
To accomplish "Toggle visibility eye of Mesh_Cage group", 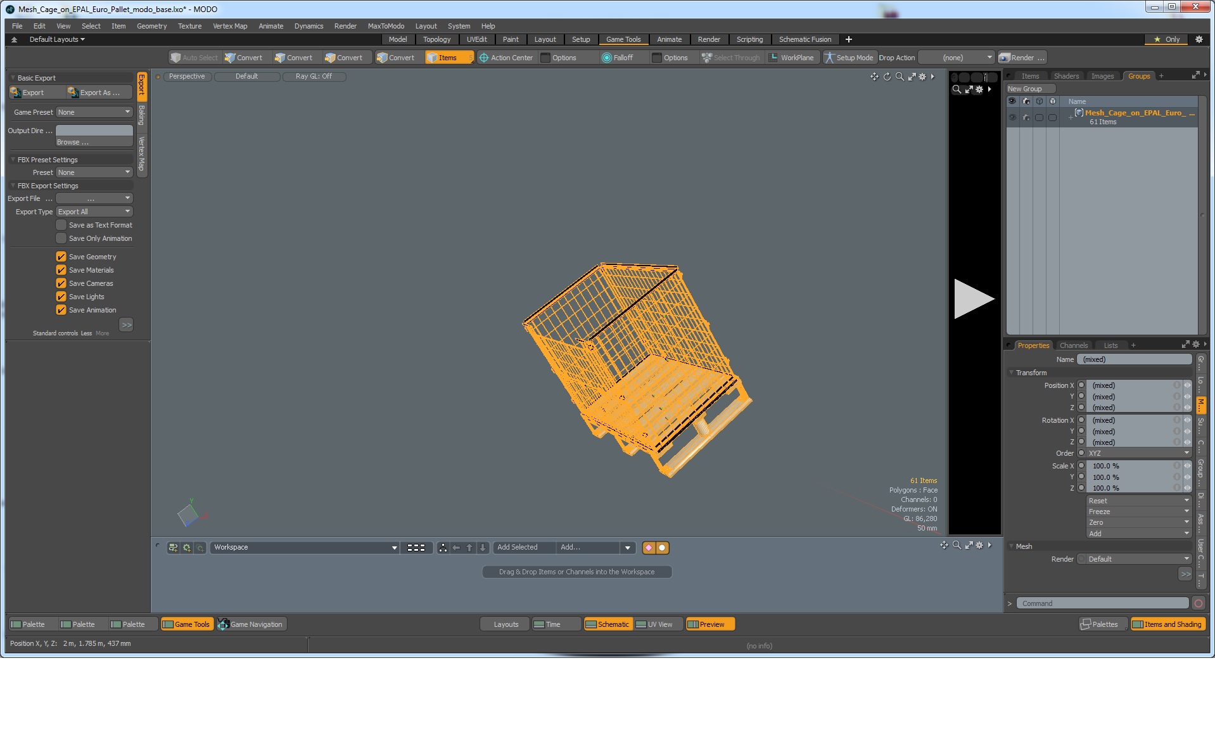I will [x=1012, y=117].
